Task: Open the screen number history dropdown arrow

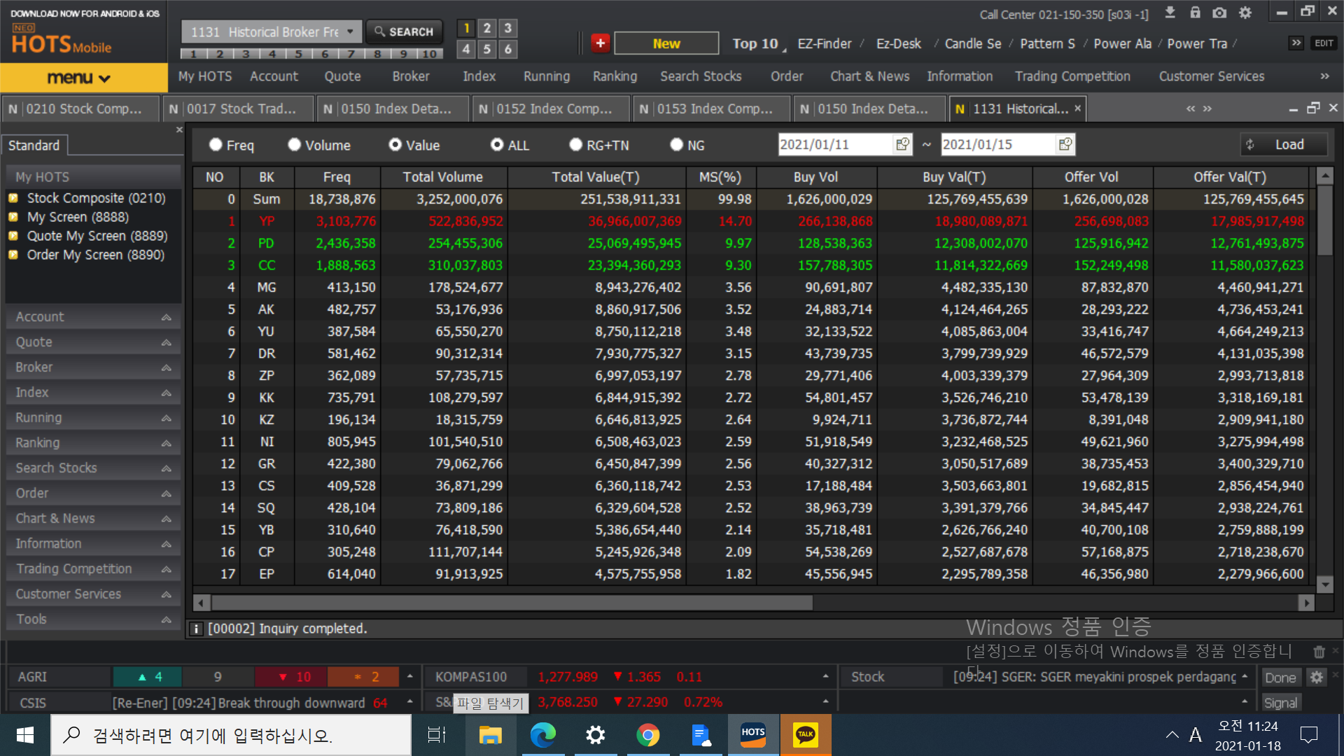Action: 351,31
